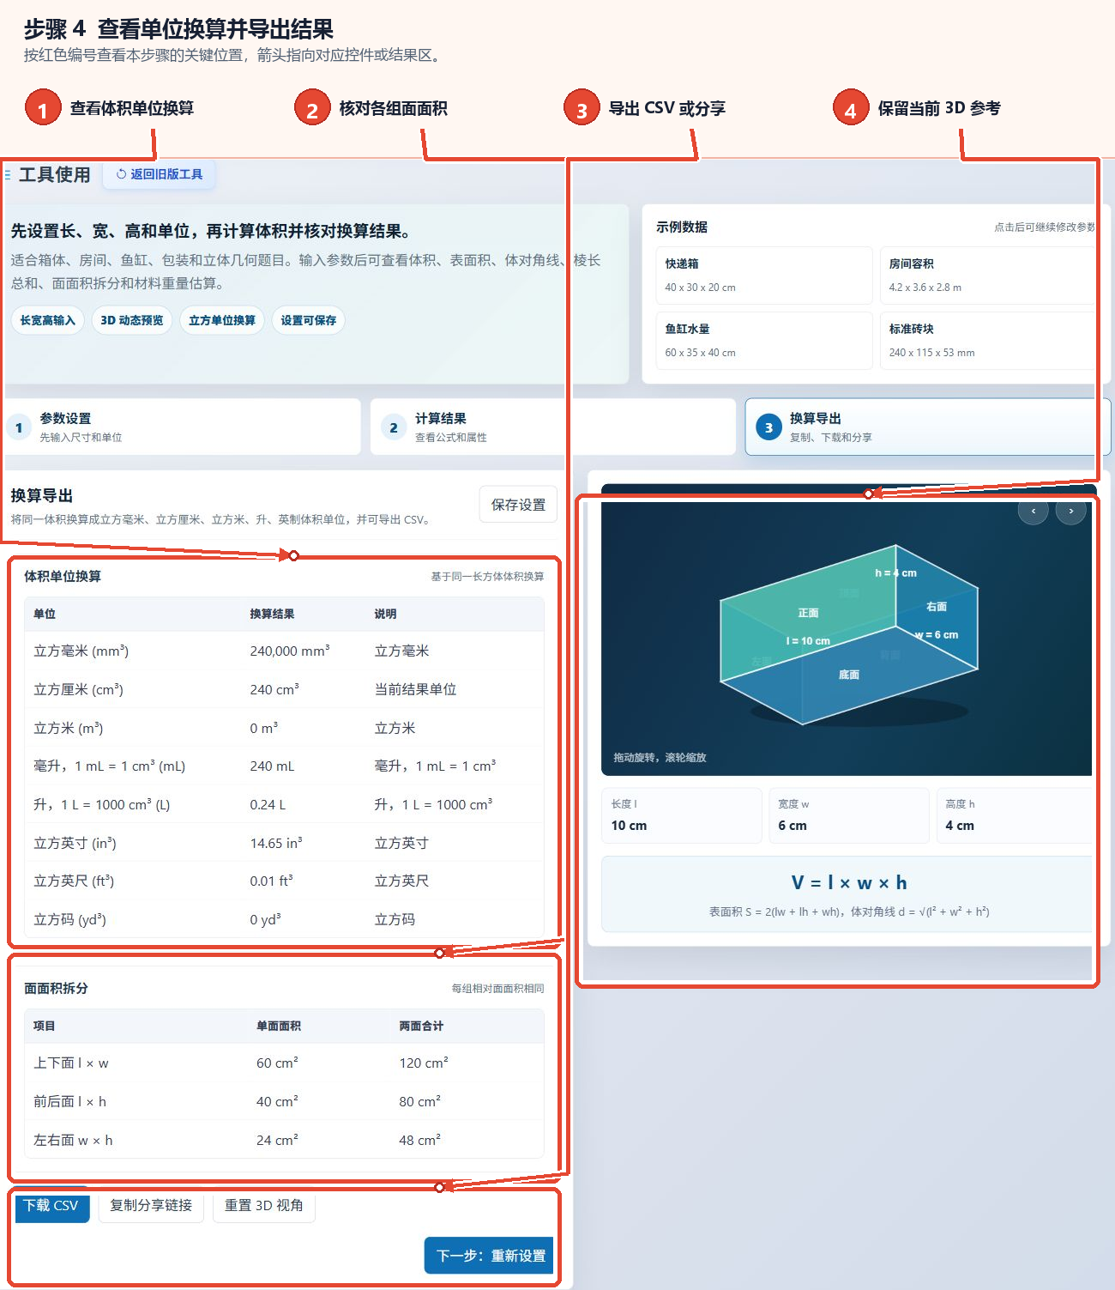The image size is (1115, 1290).
Task: Click the 宽度 w 6 cm card
Action: coord(849,815)
